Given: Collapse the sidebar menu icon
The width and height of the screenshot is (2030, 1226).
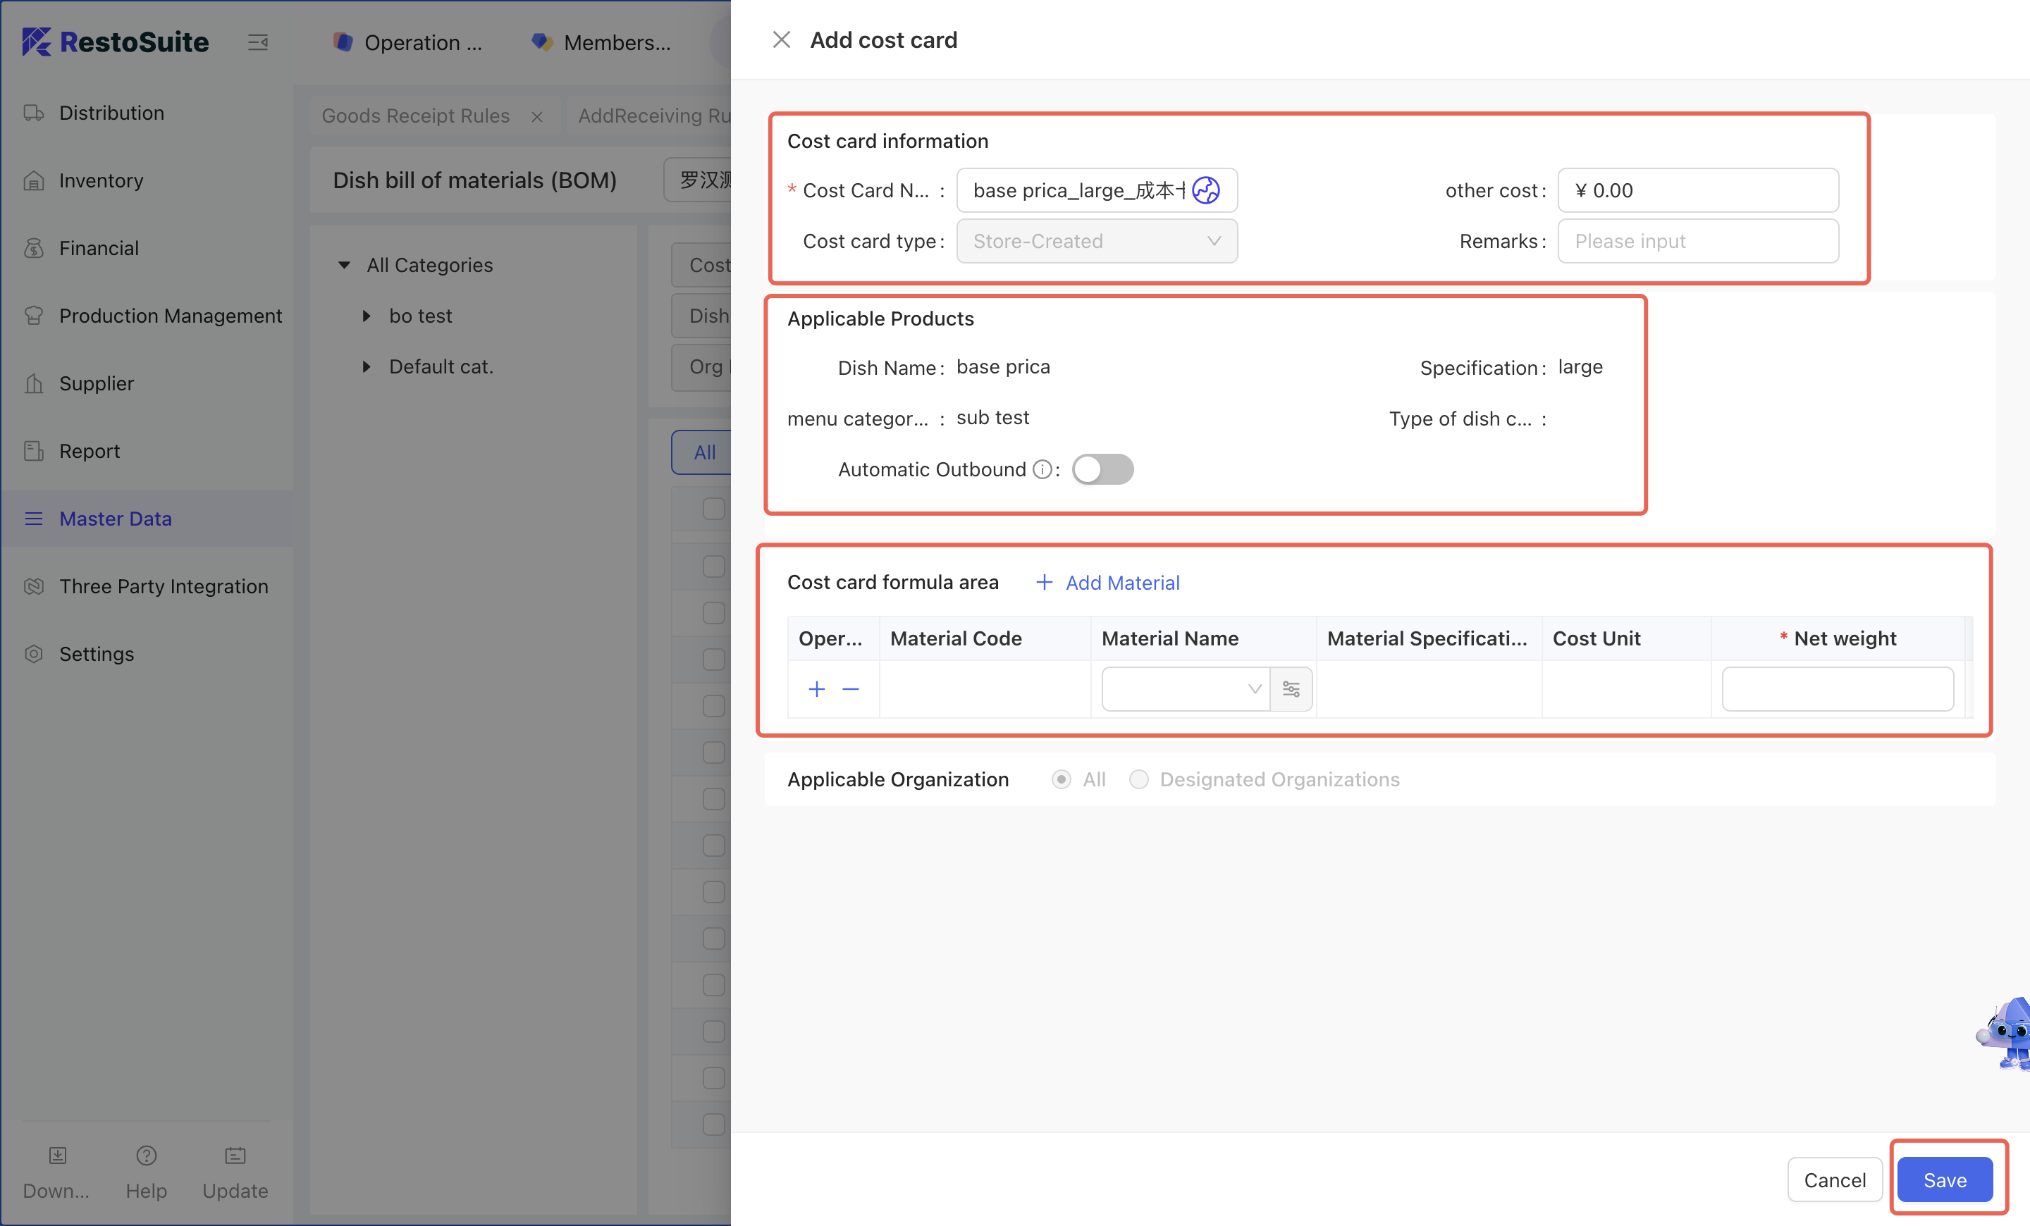Looking at the screenshot, I should tap(258, 42).
